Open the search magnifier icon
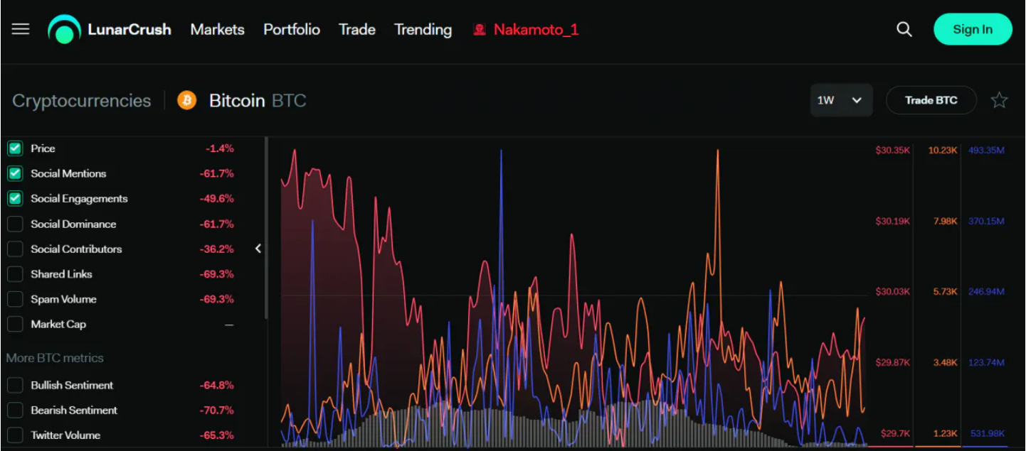This screenshot has height=451, width=1026. click(904, 29)
